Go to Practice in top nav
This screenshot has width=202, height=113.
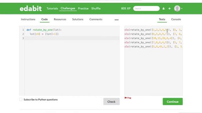point(83,8)
